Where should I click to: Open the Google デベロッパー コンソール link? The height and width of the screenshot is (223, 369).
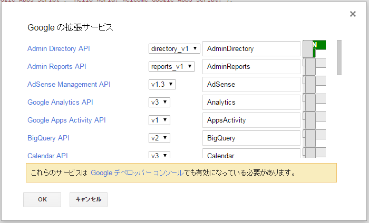[137, 173]
